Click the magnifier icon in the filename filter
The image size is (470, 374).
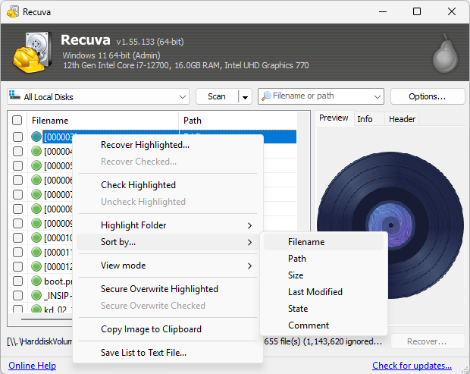(x=266, y=96)
